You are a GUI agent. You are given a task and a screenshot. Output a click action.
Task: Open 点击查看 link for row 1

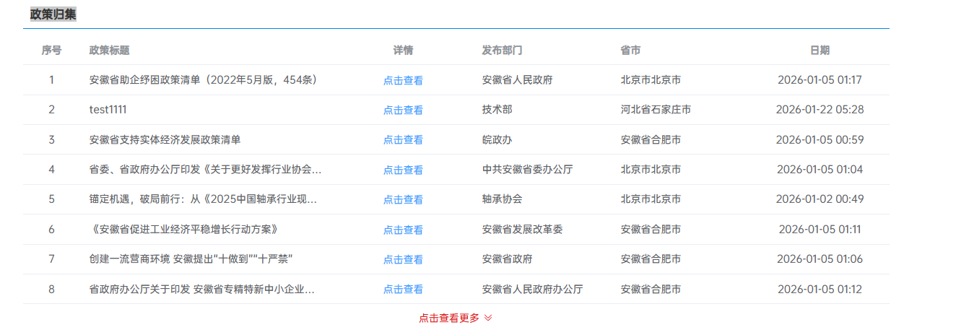tap(403, 80)
